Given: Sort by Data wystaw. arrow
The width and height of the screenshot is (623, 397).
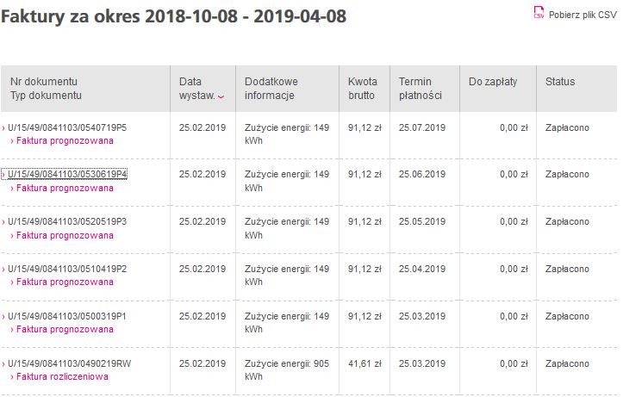Looking at the screenshot, I should click(221, 96).
